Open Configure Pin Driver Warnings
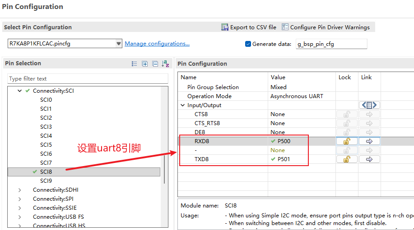 click(326, 27)
